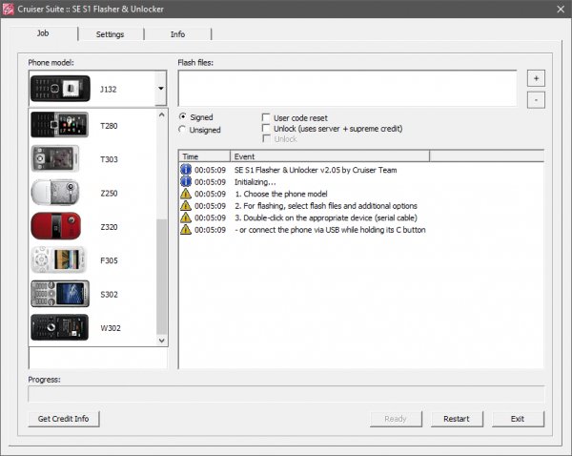The image size is (572, 456).
Task: Open the Phone model dropdown arrow
Action: click(x=161, y=89)
